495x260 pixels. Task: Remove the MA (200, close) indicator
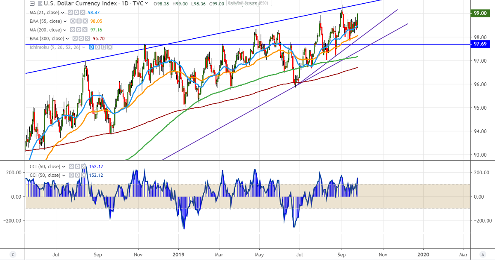click(84, 30)
